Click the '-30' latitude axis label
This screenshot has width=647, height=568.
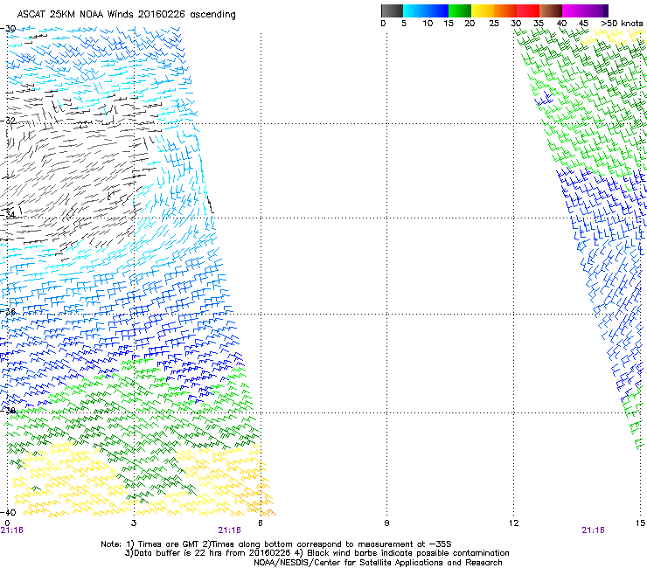(x=8, y=29)
